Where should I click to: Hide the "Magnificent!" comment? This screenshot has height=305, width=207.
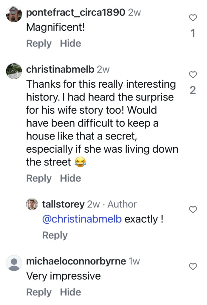pyautogui.click(x=70, y=44)
